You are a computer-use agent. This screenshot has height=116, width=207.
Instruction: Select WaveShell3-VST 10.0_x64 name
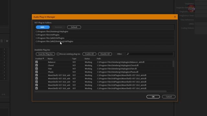pyautogui.click(x=59, y=82)
